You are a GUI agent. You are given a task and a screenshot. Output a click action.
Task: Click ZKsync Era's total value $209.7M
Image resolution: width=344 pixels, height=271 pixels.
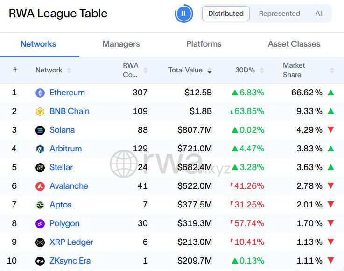195,260
